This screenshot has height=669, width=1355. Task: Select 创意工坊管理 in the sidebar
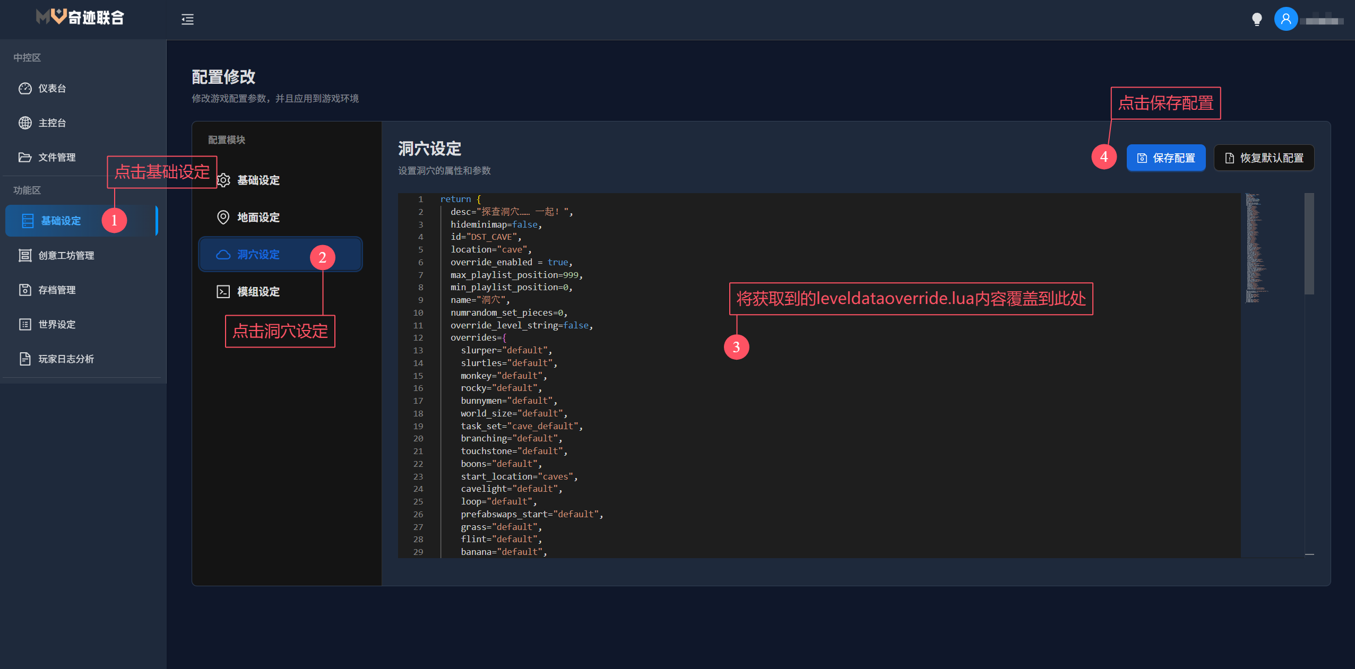[66, 256]
